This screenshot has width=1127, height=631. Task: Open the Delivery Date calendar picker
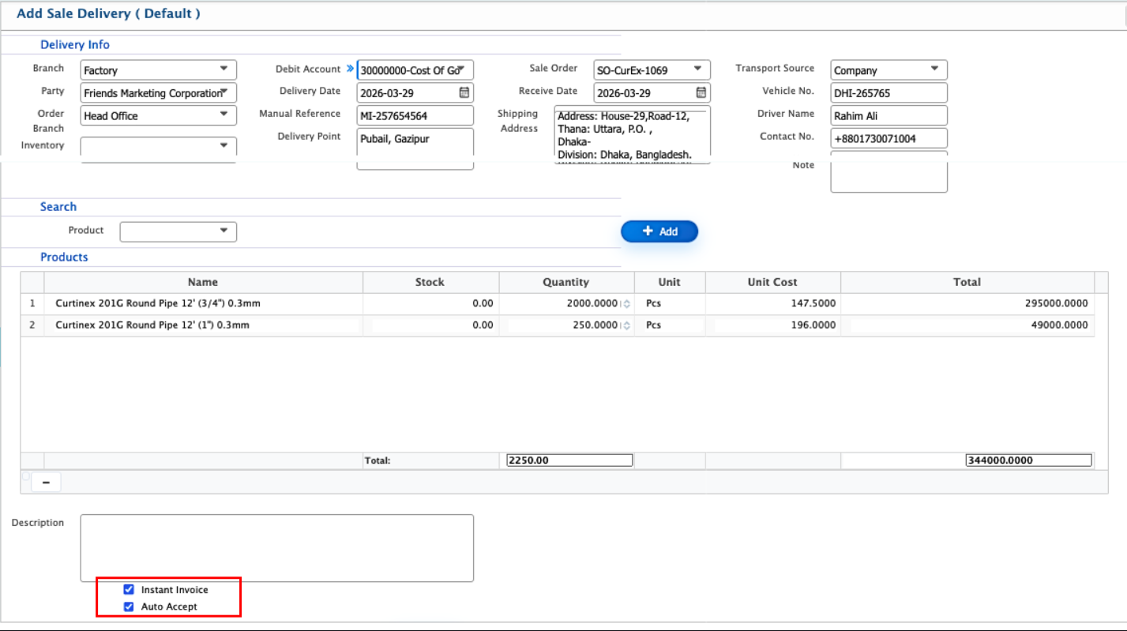coord(464,92)
